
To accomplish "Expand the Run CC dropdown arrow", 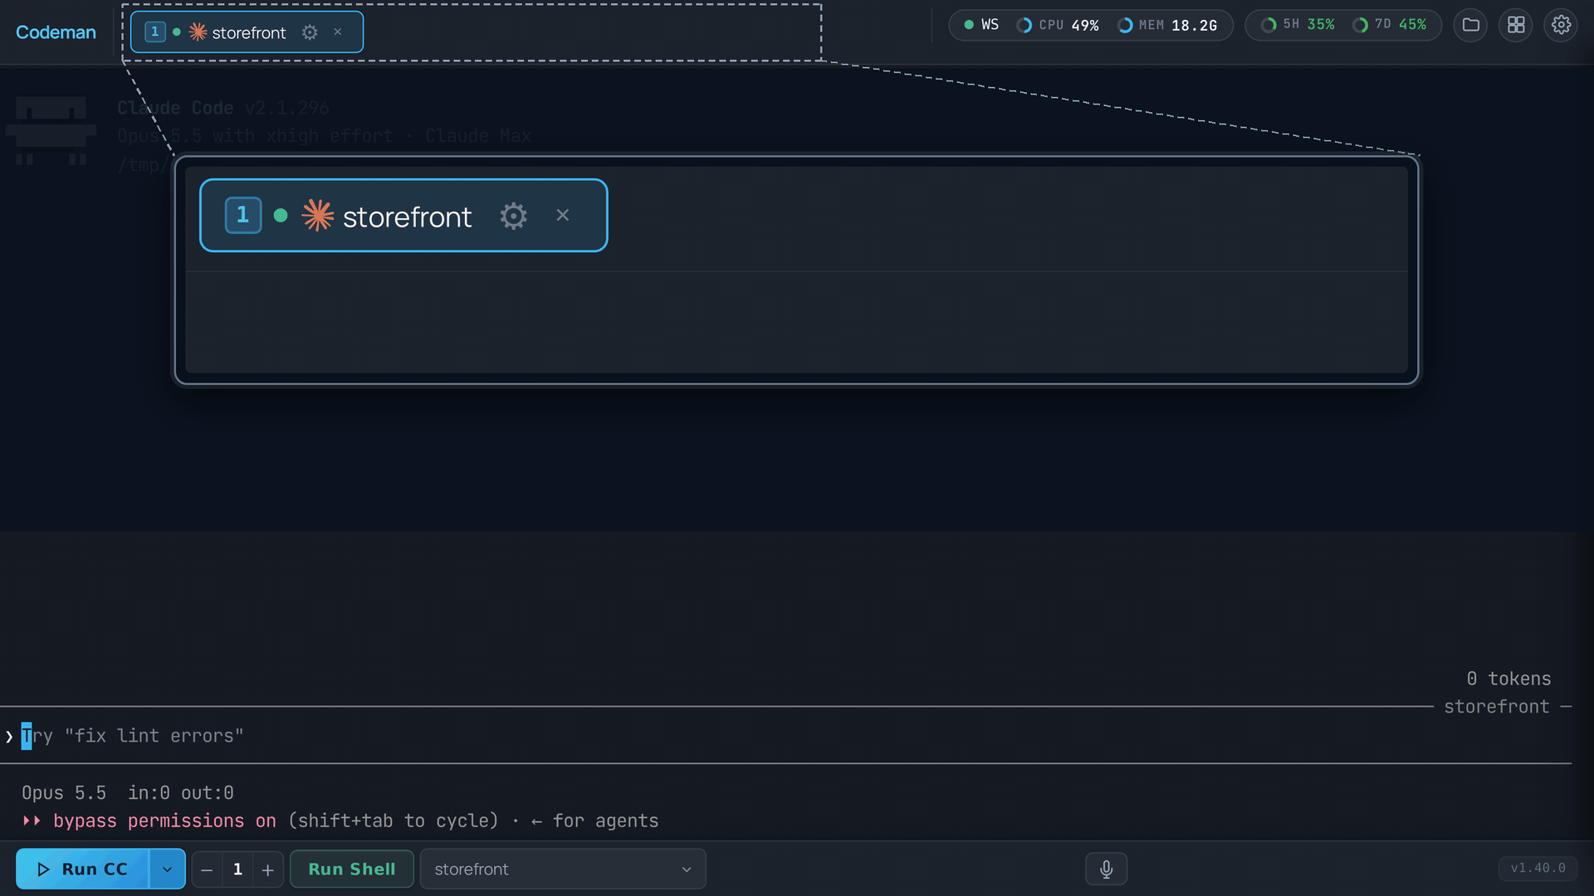I will click(x=168, y=869).
